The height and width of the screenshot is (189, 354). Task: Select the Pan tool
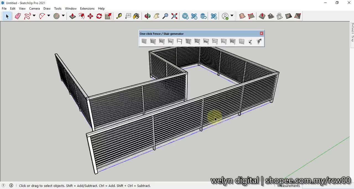156,16
